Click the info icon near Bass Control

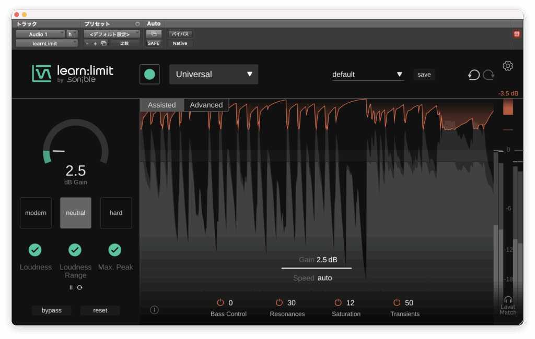(x=154, y=310)
